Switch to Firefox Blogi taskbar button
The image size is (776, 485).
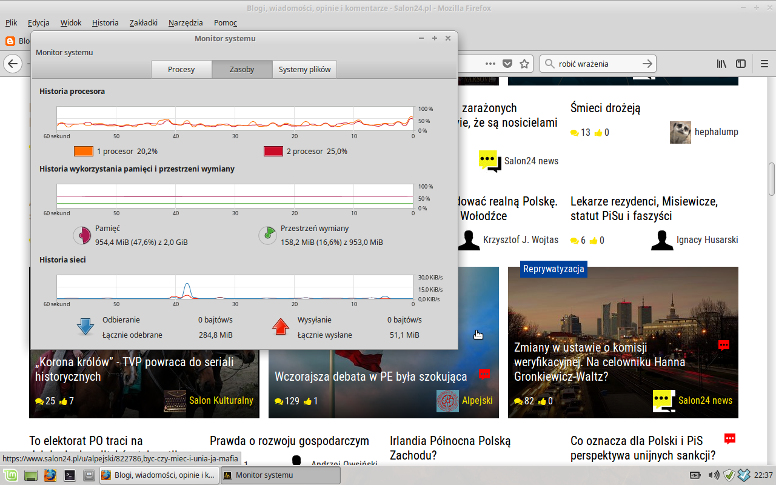(x=158, y=475)
